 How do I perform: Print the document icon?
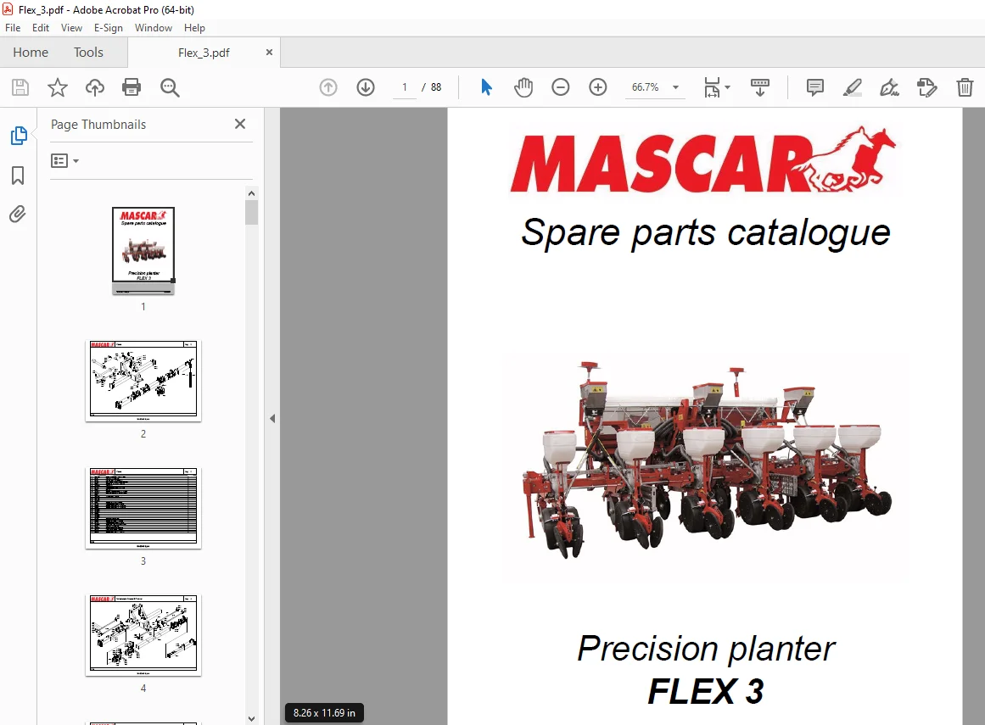(x=132, y=87)
